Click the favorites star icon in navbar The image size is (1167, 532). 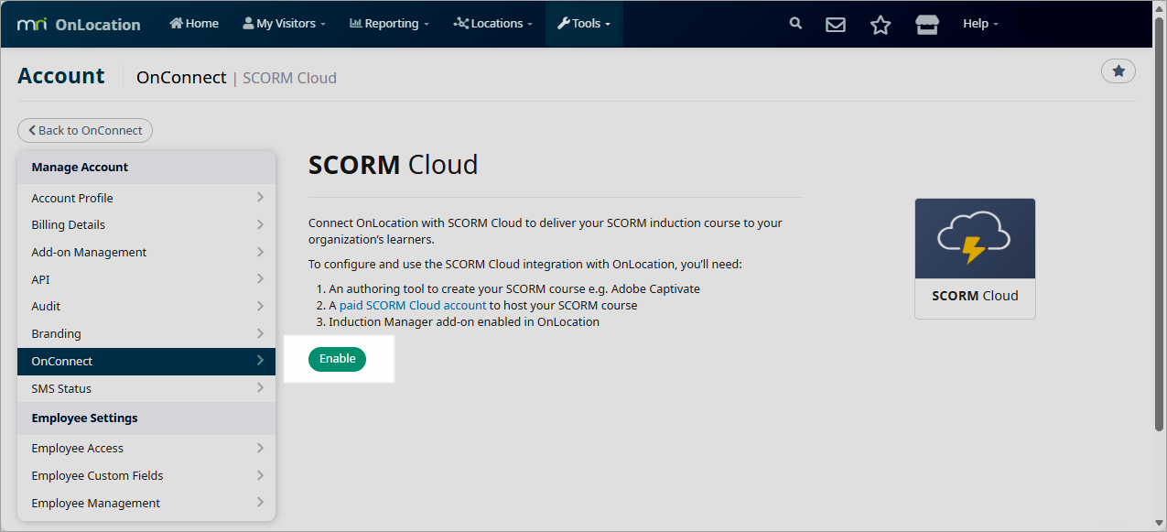(x=881, y=25)
